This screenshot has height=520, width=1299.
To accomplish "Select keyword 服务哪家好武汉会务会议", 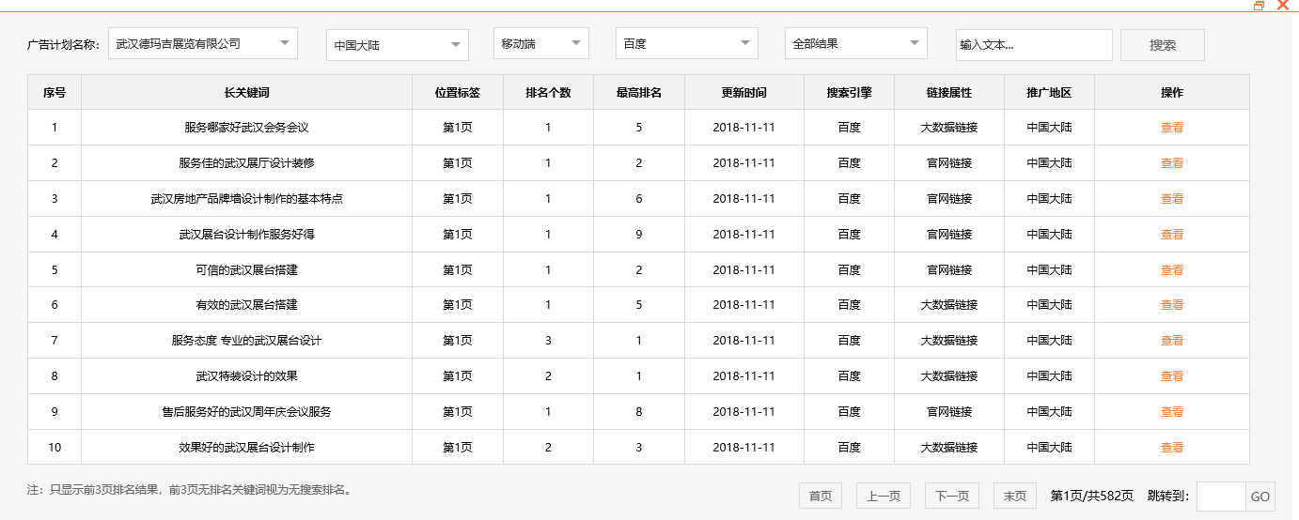I will (x=246, y=128).
